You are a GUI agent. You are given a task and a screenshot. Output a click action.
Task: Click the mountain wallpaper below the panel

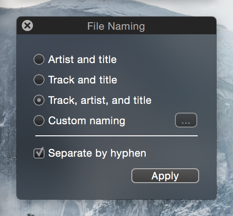pos(116,208)
